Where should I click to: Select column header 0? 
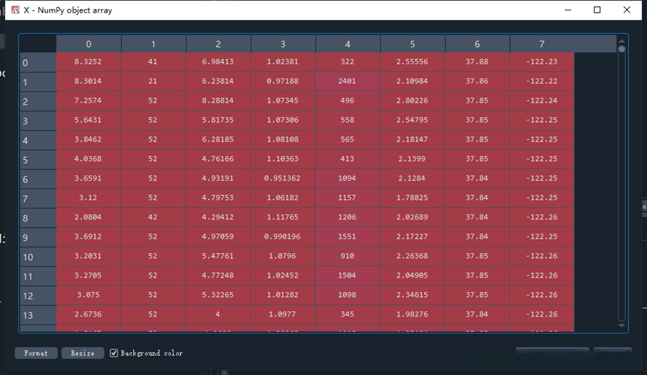[89, 43]
